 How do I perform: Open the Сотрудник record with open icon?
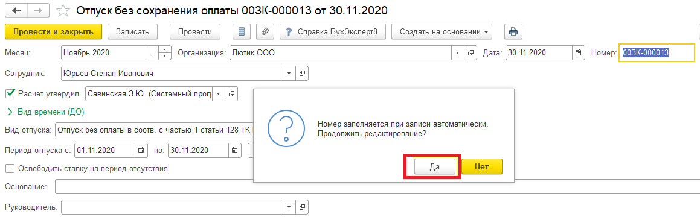pos(302,73)
